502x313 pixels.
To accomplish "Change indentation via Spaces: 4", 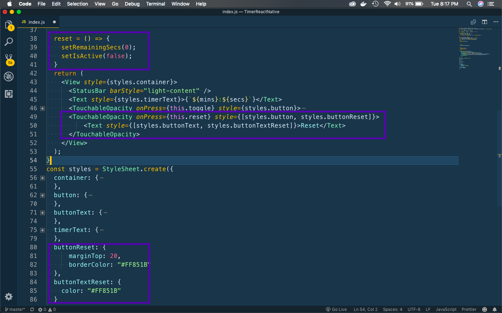I will [393, 310].
